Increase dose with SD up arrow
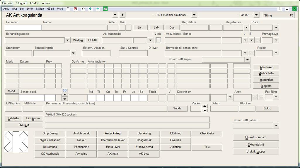The image size is (300, 168). [65, 95]
